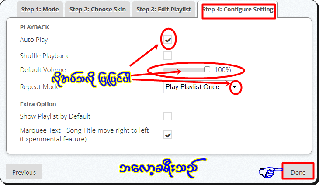Viewport: 319px width, 185px height.
Task: Enable Show Playlist by Default checkbox
Action: tap(168, 116)
